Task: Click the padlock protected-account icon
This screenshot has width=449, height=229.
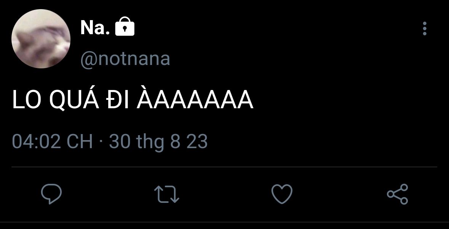Action: pyautogui.click(x=125, y=27)
